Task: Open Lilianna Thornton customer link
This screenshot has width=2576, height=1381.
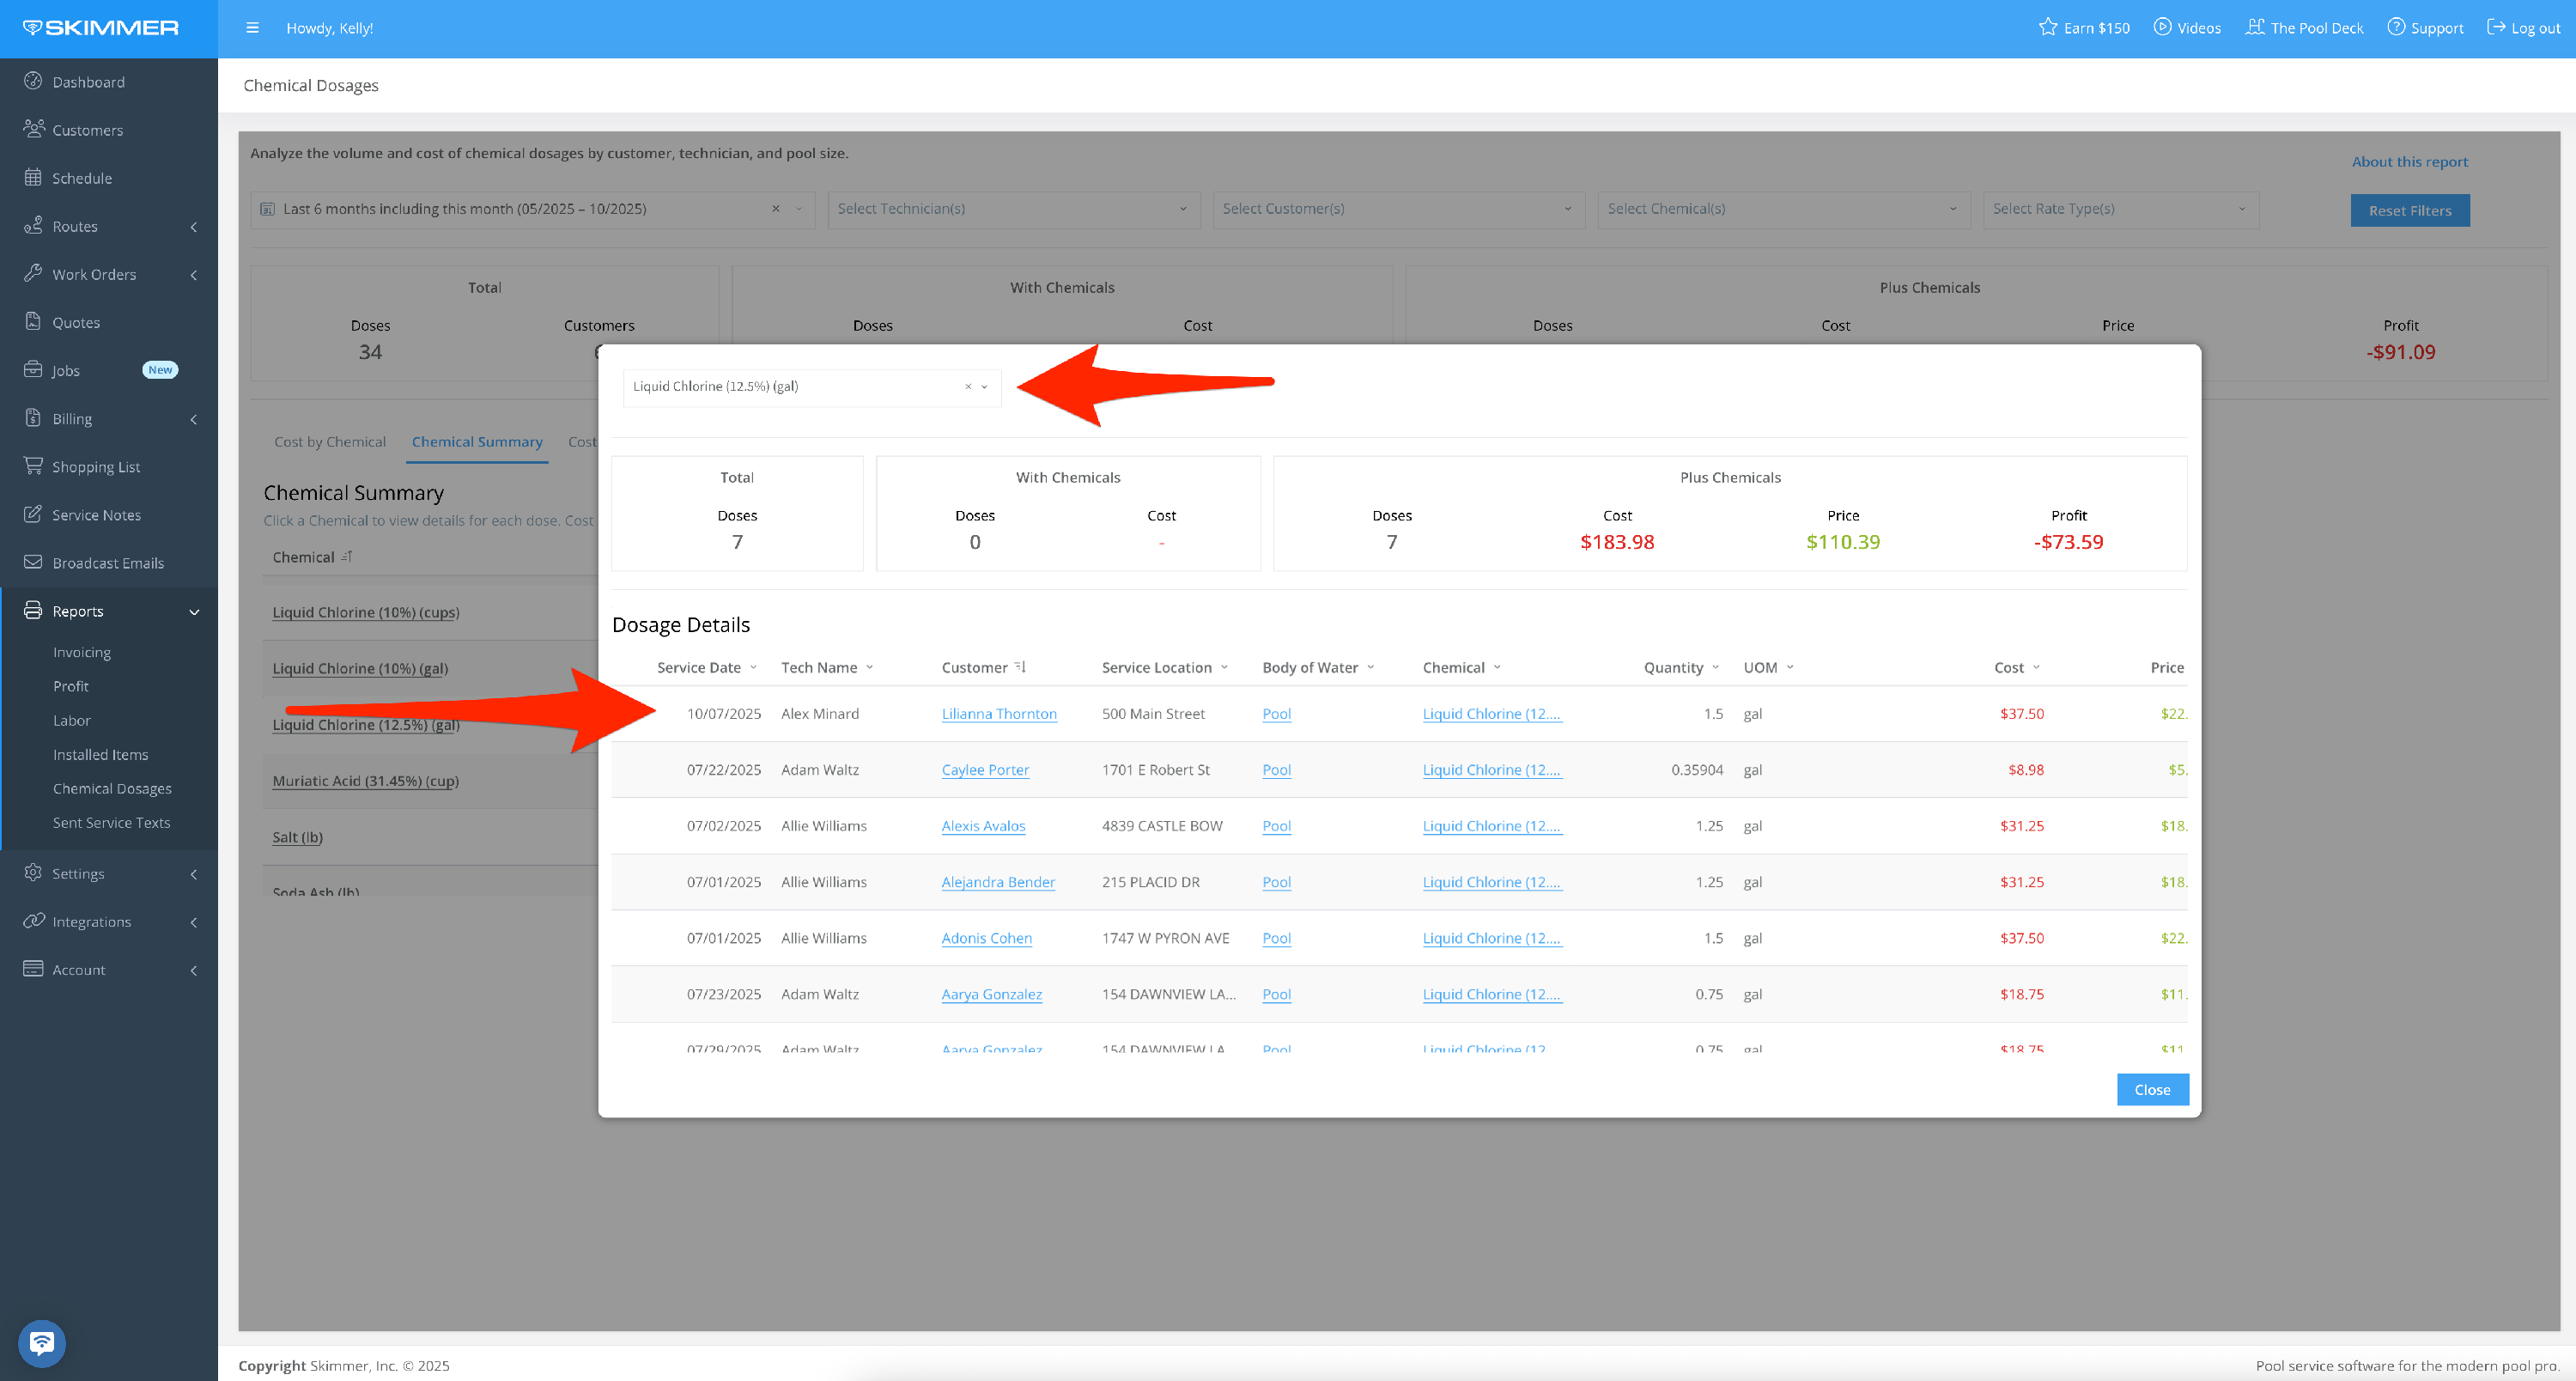Action: [998, 713]
